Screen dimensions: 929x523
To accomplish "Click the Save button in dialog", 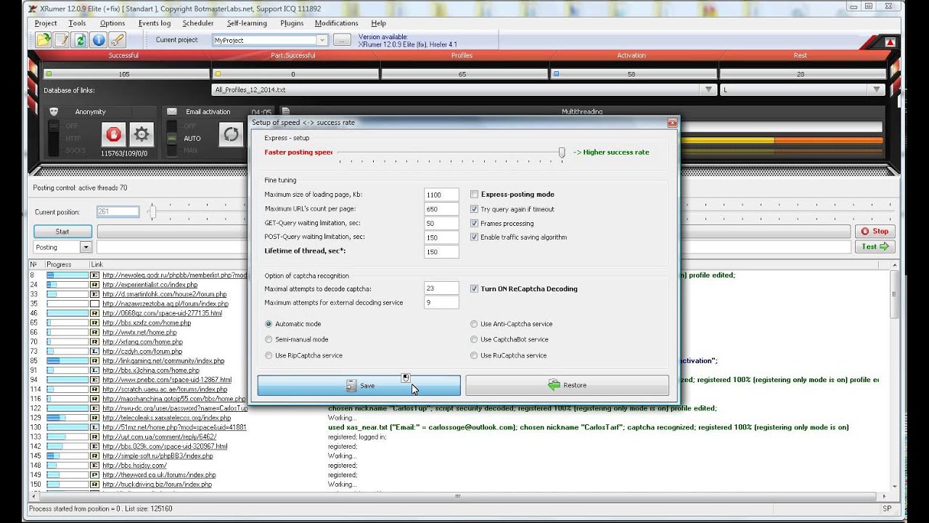I will pos(359,385).
